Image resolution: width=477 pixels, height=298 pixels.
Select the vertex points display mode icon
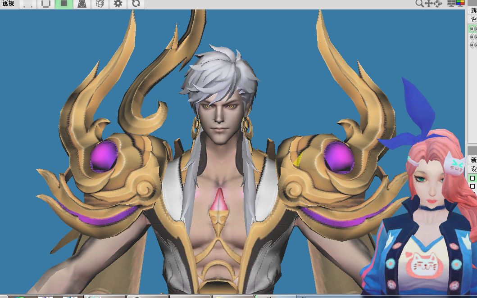click(x=27, y=4)
